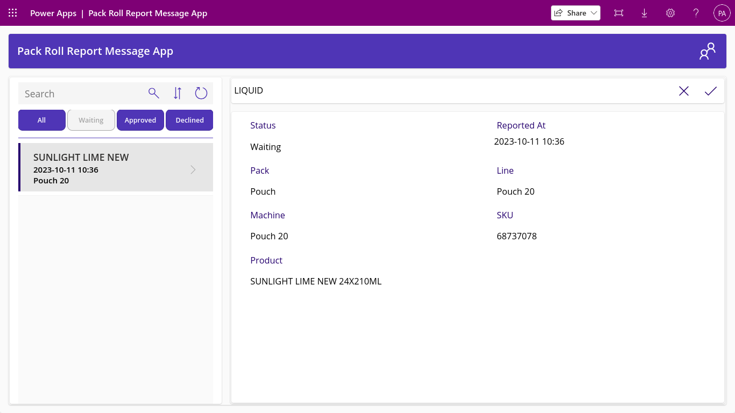Open the Share dropdown
The width and height of the screenshot is (735, 413).
(x=576, y=13)
